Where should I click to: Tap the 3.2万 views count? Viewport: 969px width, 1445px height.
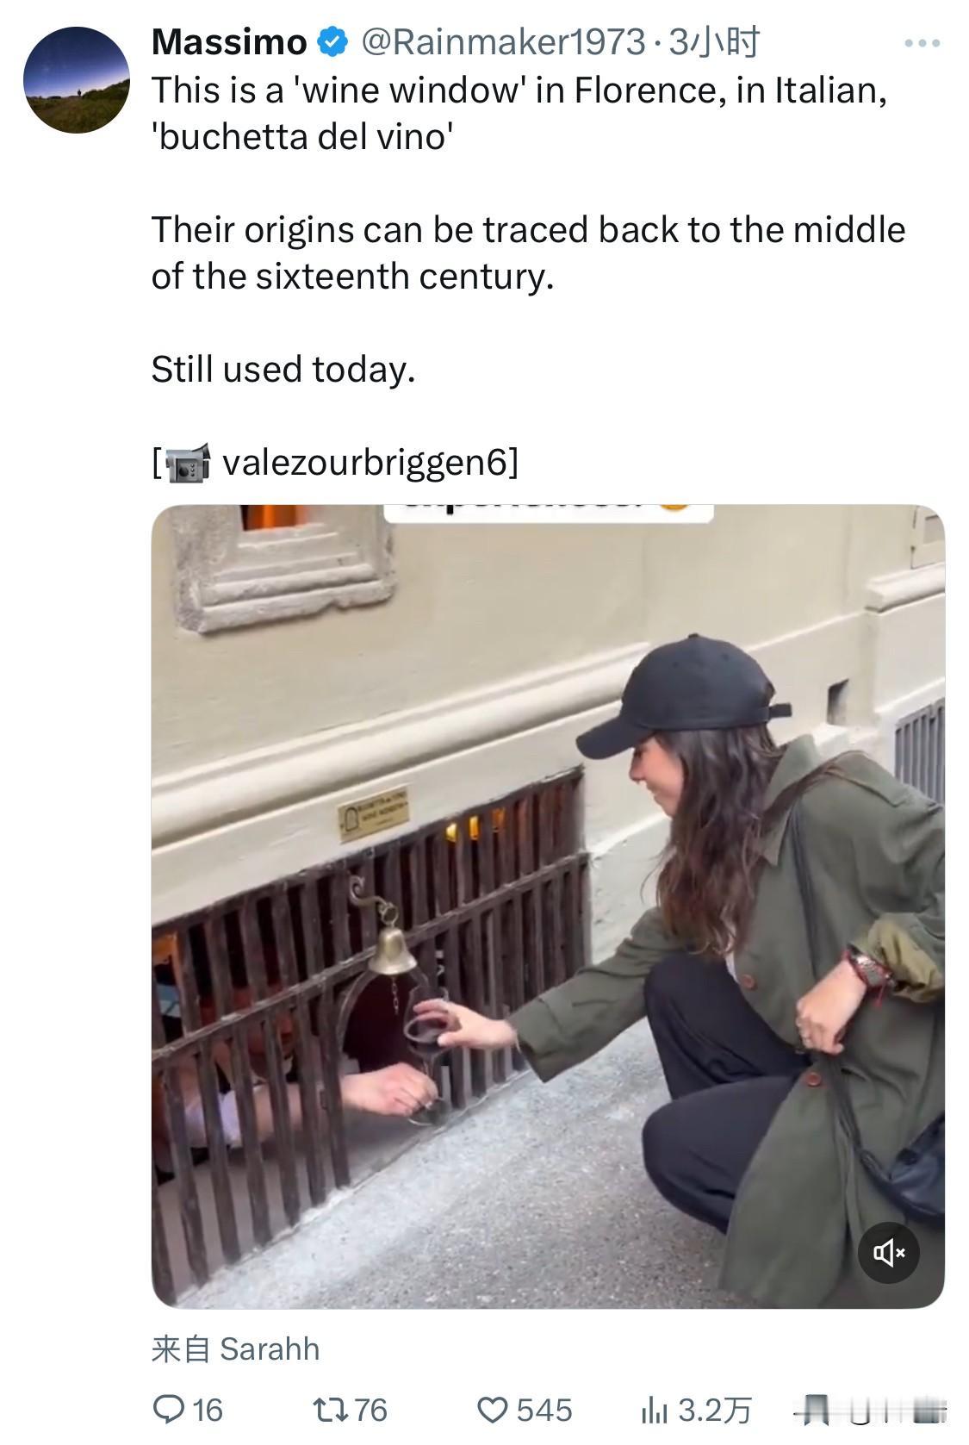[x=715, y=1410]
